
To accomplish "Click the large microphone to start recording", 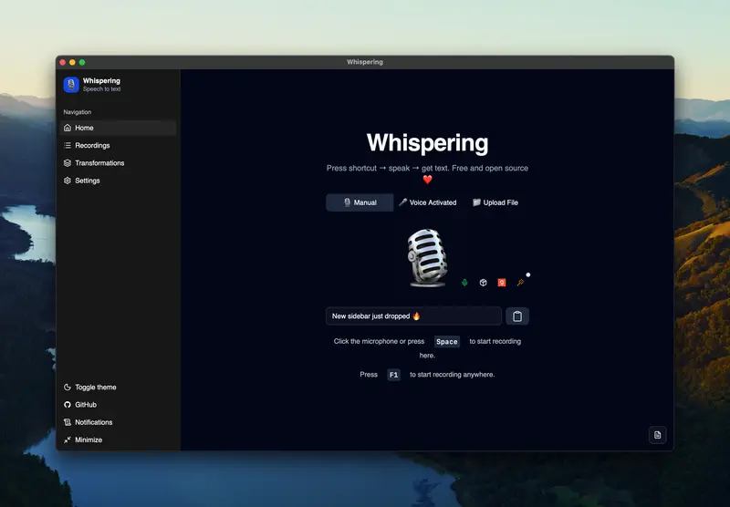I will 426,258.
